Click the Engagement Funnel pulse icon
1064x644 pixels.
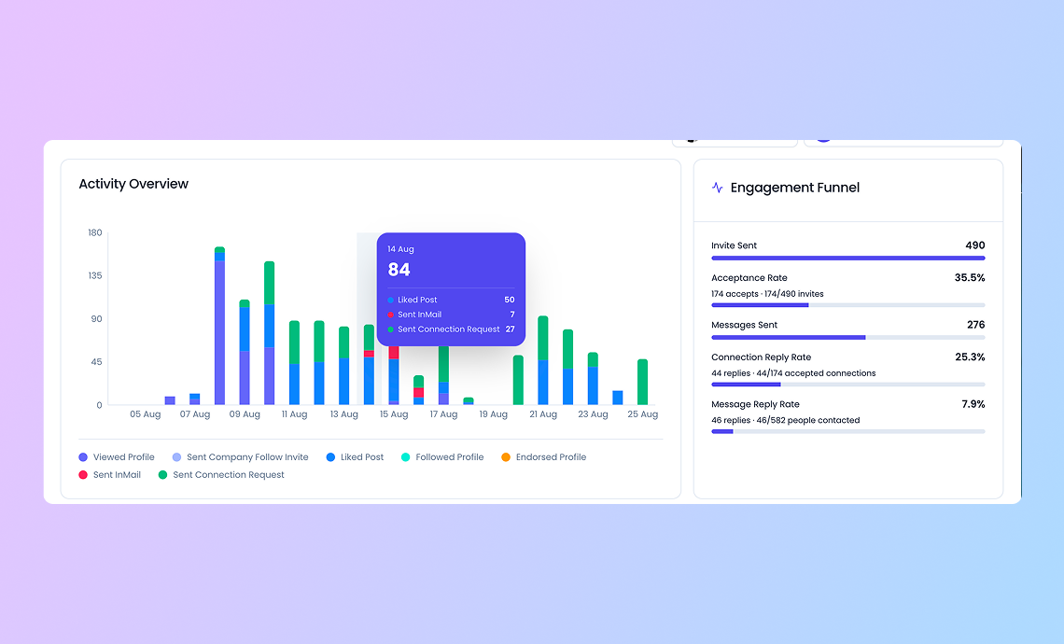[x=717, y=188]
